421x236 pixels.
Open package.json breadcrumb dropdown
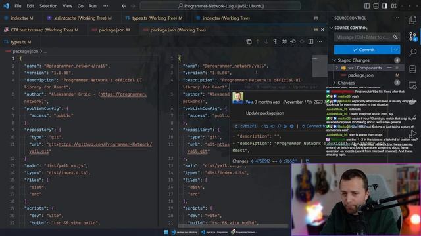pos(26,51)
